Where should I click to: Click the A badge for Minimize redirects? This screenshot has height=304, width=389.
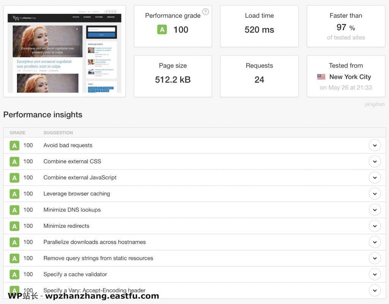click(x=14, y=226)
